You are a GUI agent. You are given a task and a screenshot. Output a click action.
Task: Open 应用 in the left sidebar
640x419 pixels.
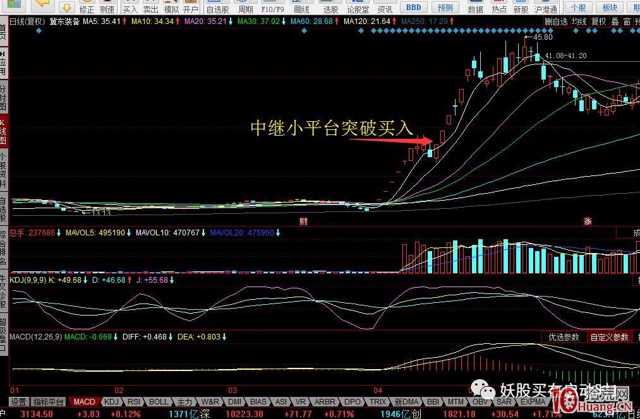3,63
